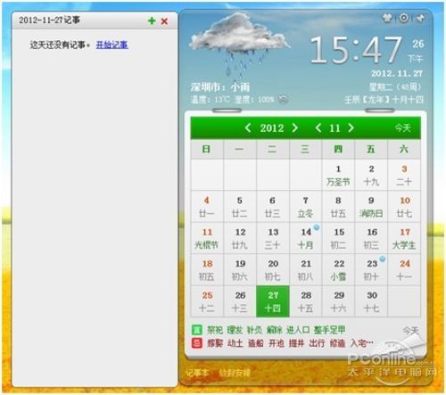446x395 pixels.
Task: Advance to next month after 11
Action: (x=351, y=128)
